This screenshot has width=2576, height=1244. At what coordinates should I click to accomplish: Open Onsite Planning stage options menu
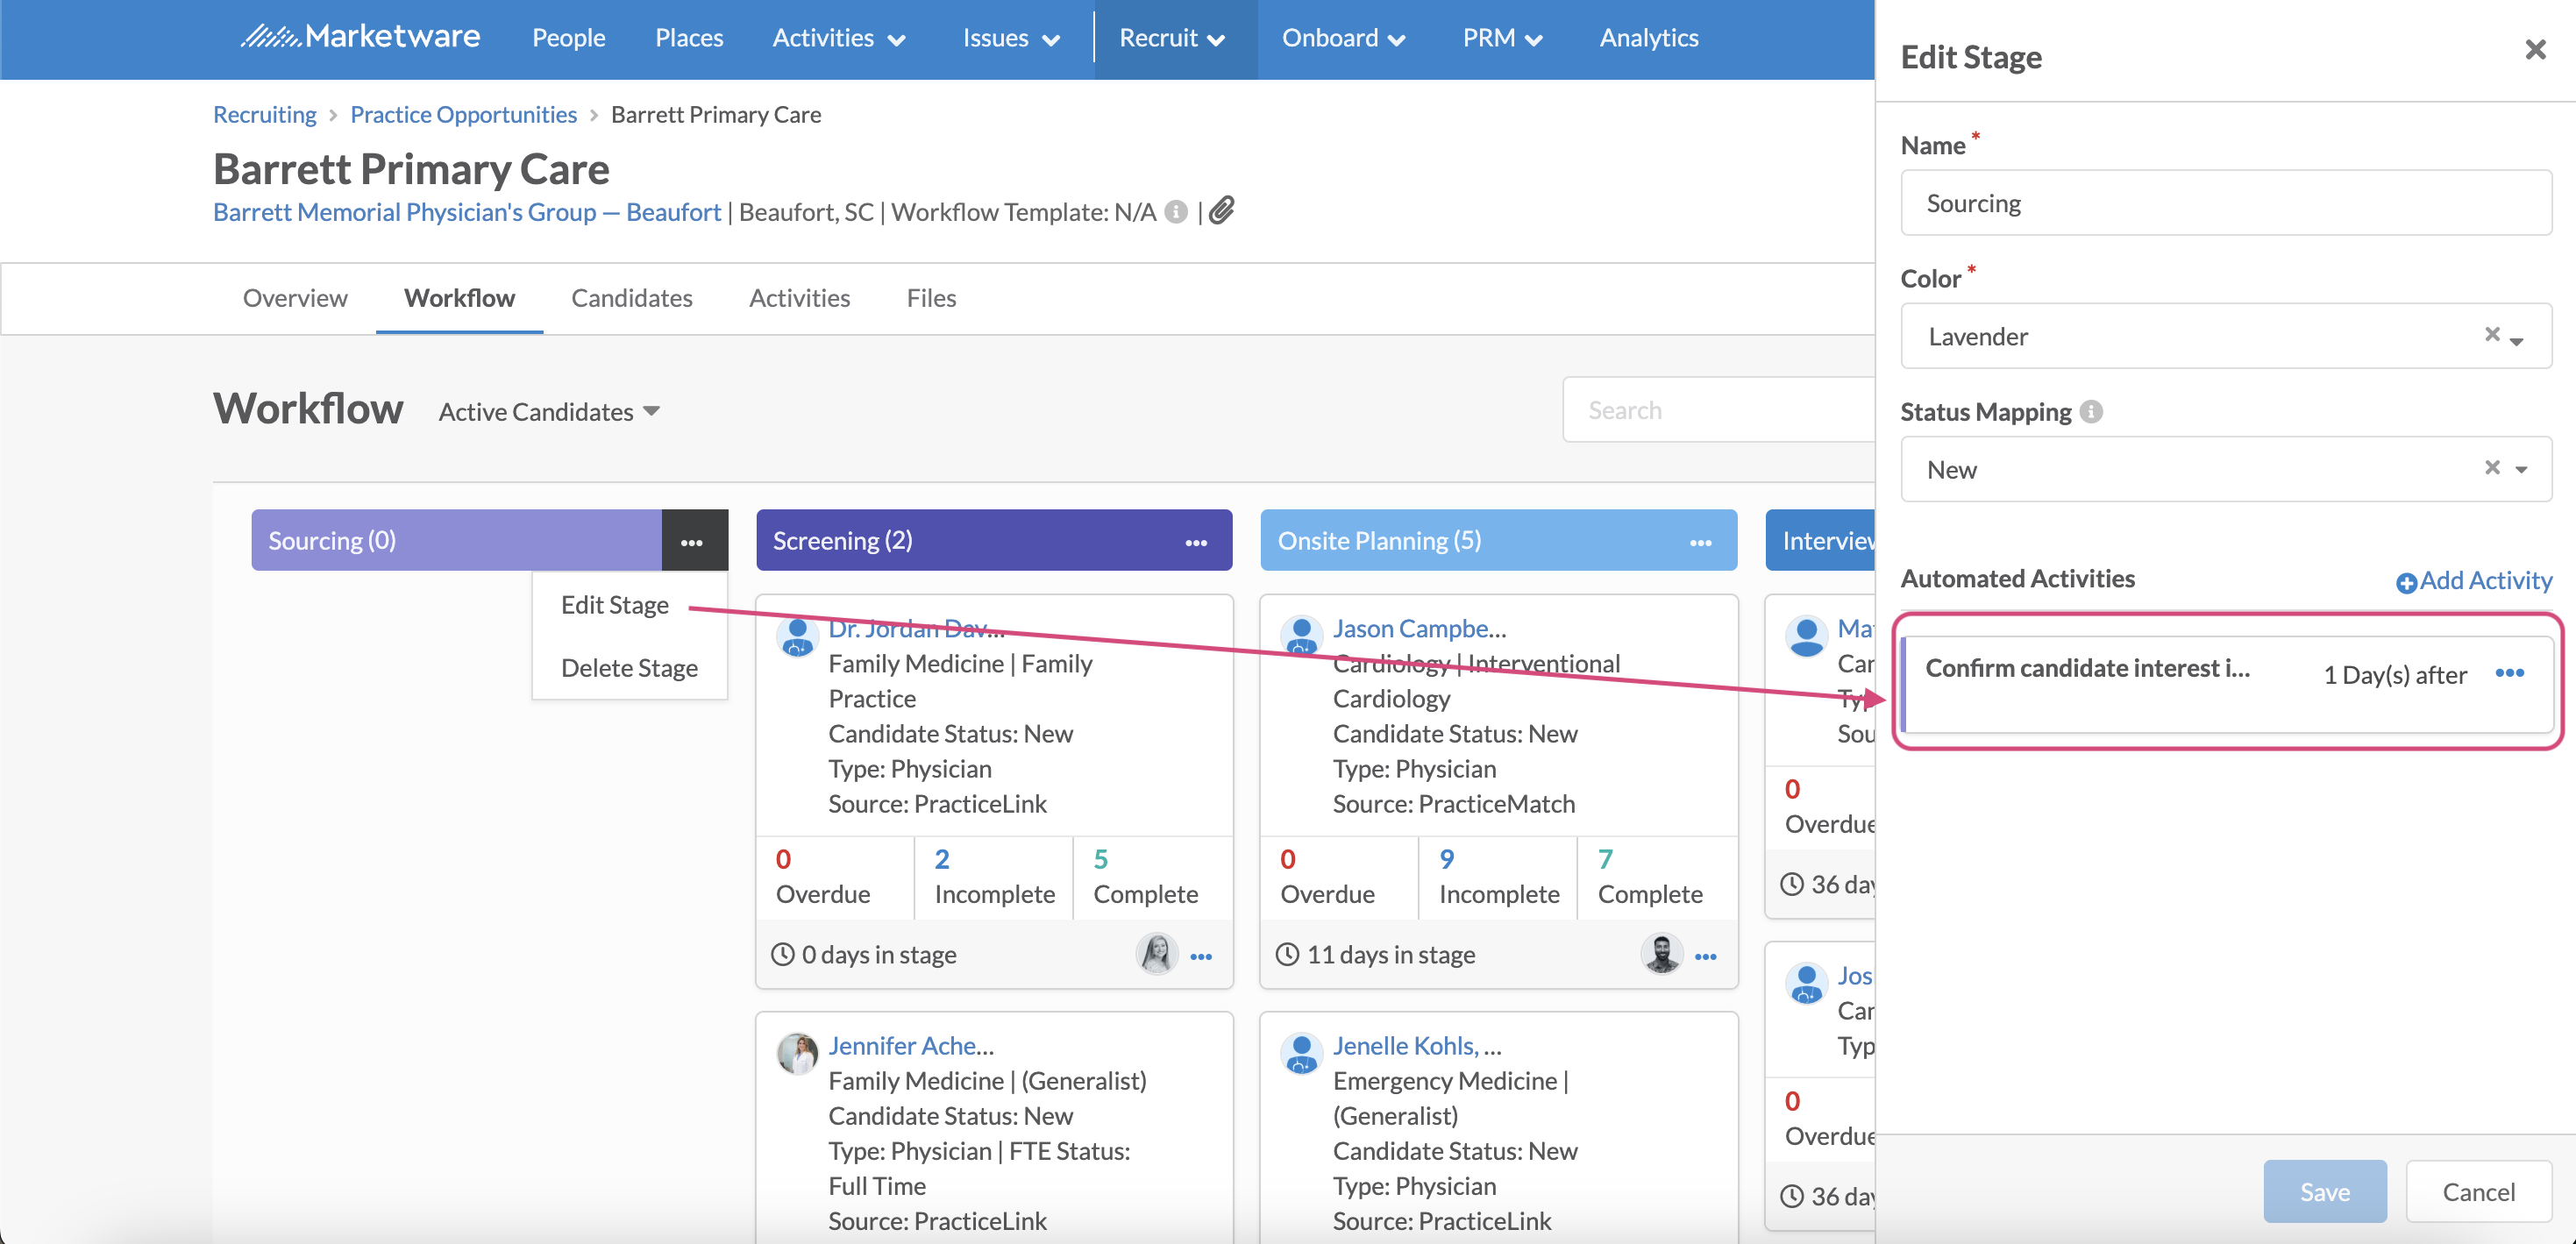[1700, 542]
